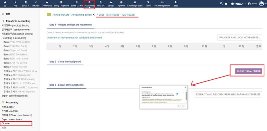267x131 pixels.
Task: Open the Agenda calendar icon
Action: [121, 3]
